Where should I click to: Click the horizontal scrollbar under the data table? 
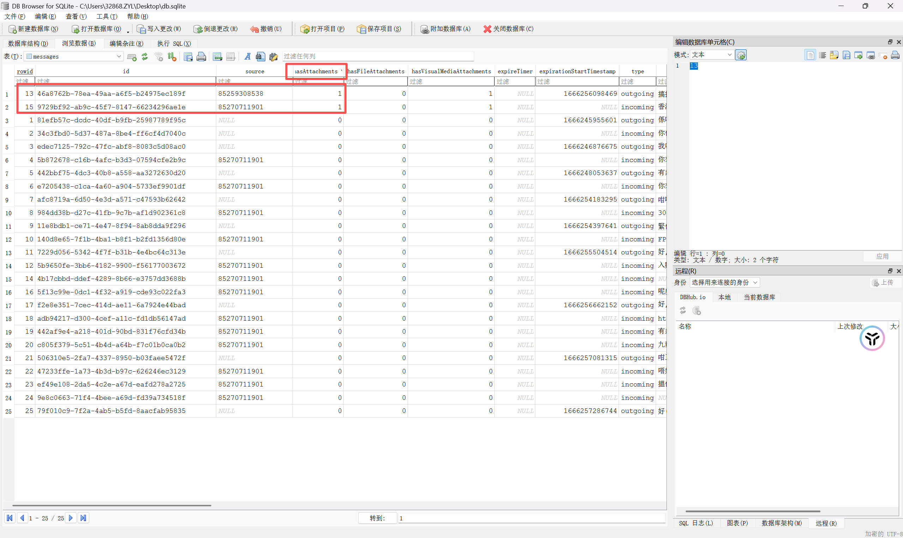[x=112, y=505]
